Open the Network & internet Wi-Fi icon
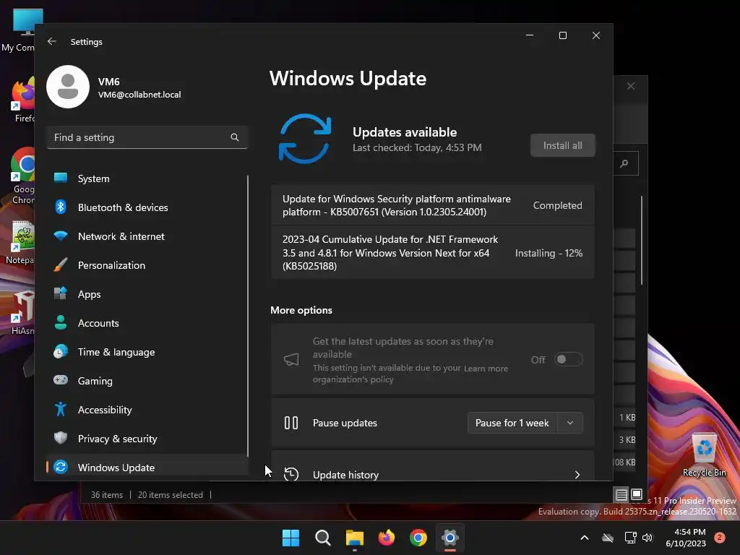The width and height of the screenshot is (740, 555). [x=61, y=236]
